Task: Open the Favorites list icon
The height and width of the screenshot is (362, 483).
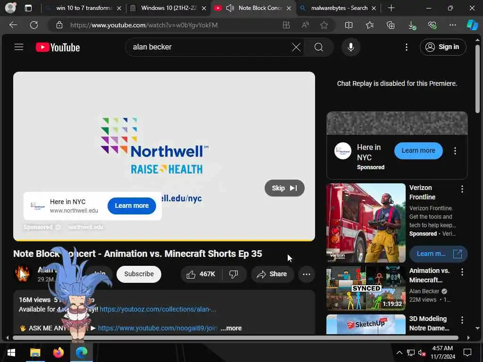Action: 370,25
